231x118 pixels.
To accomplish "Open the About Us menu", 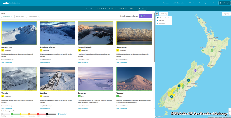I will [x=213, y=3].
